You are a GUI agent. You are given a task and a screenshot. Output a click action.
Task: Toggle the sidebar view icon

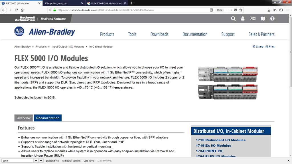(x=281, y=10)
